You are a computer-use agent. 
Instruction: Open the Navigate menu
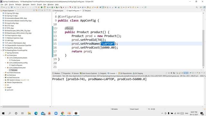pyautogui.click(x=26, y=5)
